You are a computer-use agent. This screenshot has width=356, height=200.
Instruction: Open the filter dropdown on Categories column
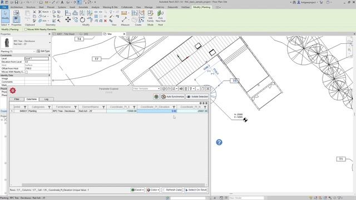50,107
